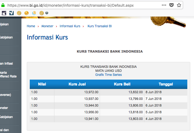Click the Nilai column header
This screenshot has width=194, height=133.
42,84
